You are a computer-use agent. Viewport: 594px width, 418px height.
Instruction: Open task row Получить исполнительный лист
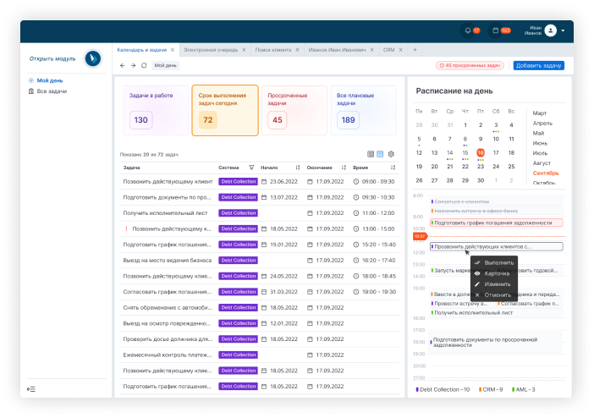coord(260,213)
